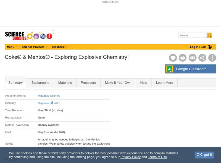The width and height of the screenshot is (221, 163).
Task: Open the email share icon
Action: 192,58
